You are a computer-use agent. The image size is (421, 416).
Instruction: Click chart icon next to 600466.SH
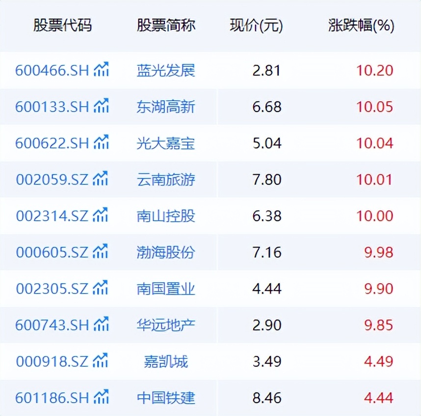[101, 69]
